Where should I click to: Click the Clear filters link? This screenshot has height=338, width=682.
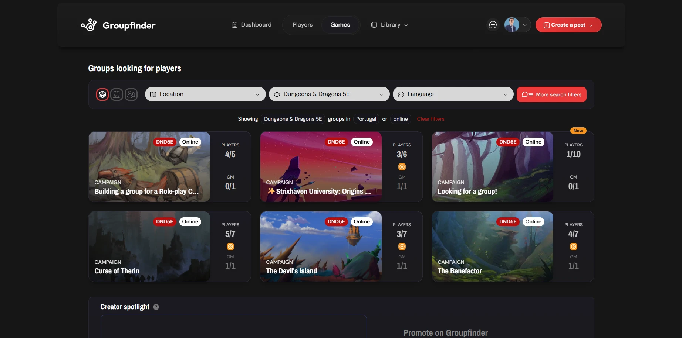point(431,119)
